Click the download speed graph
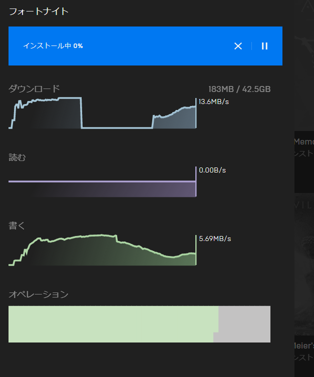314x377 pixels. (103, 113)
